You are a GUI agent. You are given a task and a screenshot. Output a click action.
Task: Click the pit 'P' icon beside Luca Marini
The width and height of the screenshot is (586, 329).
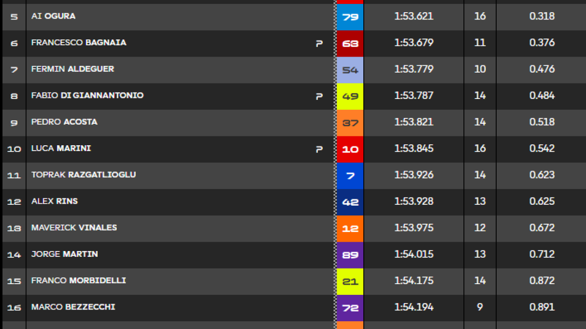[319, 149]
